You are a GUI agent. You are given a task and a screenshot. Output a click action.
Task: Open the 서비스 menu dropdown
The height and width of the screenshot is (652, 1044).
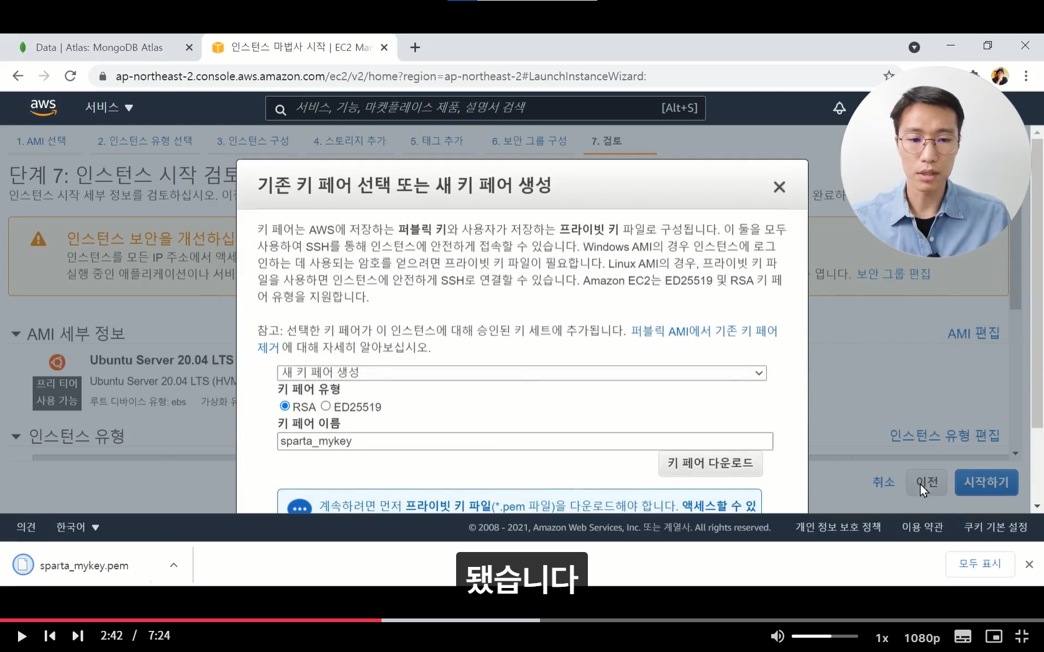pos(109,107)
